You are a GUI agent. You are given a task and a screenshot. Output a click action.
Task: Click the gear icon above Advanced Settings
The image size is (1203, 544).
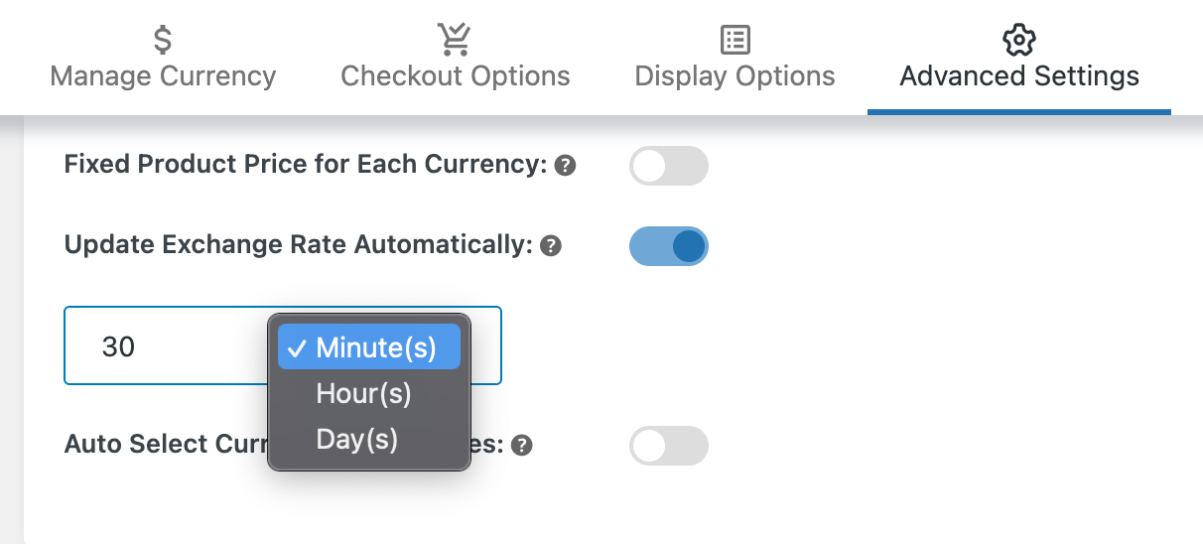pyautogui.click(x=1018, y=40)
